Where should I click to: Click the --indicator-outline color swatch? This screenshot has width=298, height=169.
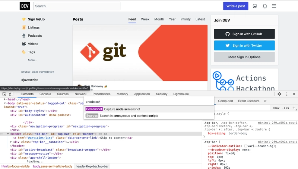(245, 146)
